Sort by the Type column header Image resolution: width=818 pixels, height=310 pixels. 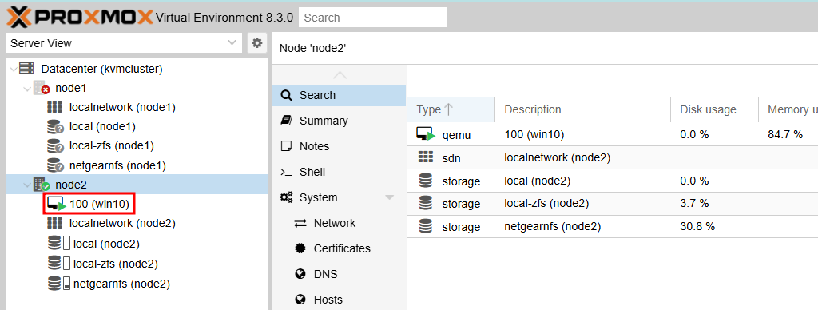pyautogui.click(x=451, y=109)
